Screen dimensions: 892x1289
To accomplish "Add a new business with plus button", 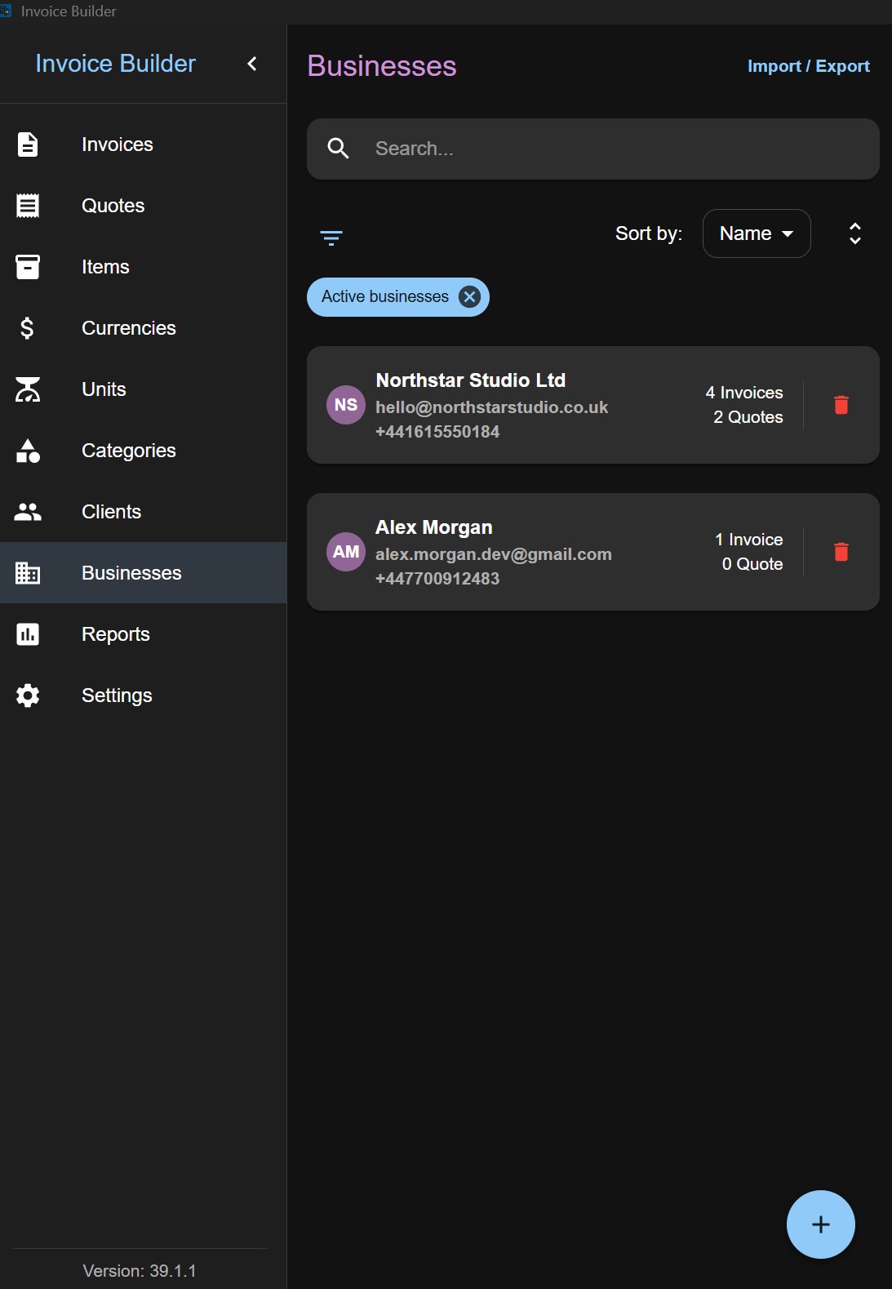I will tap(821, 1225).
